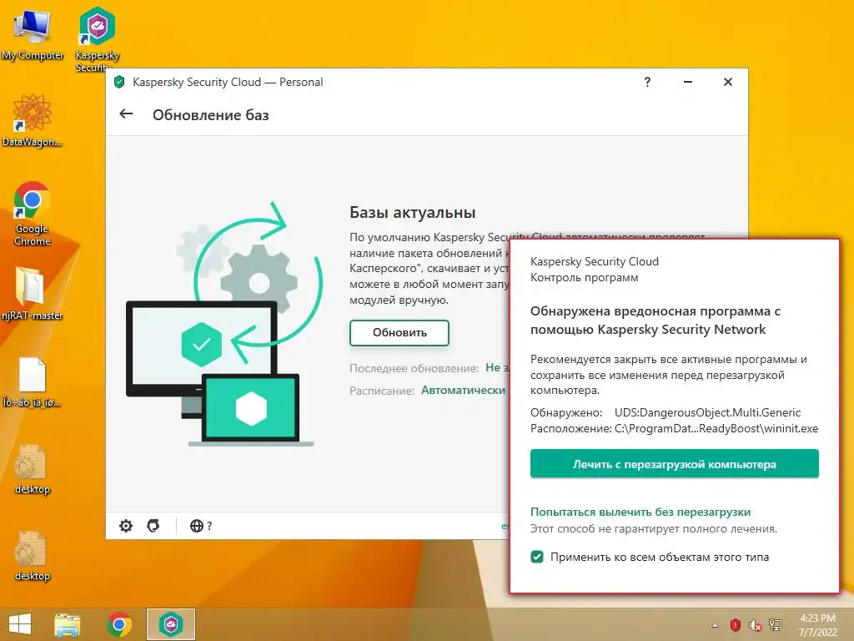Go back using the arrow beside Обновление баз
This screenshot has width=854, height=641.
tap(126, 114)
